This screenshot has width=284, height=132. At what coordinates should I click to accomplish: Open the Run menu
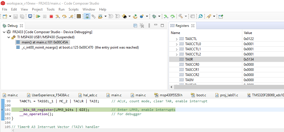62,9
